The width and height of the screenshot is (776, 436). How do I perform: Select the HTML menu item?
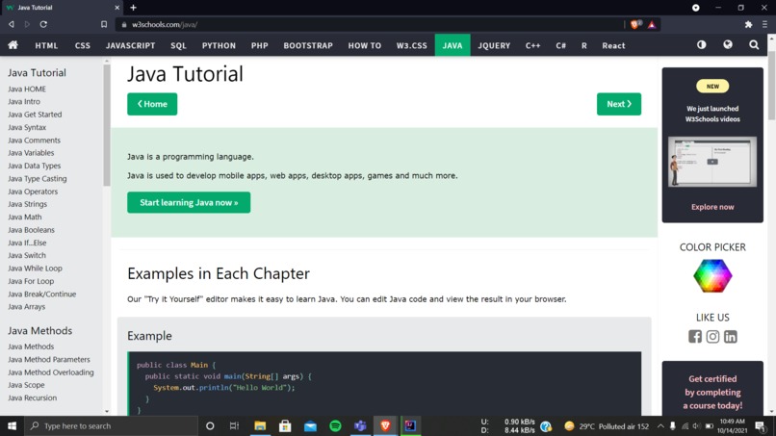click(x=46, y=45)
